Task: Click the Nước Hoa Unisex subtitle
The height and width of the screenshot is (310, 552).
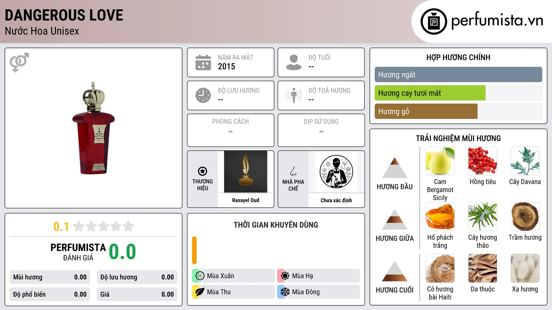Action: pos(42,31)
